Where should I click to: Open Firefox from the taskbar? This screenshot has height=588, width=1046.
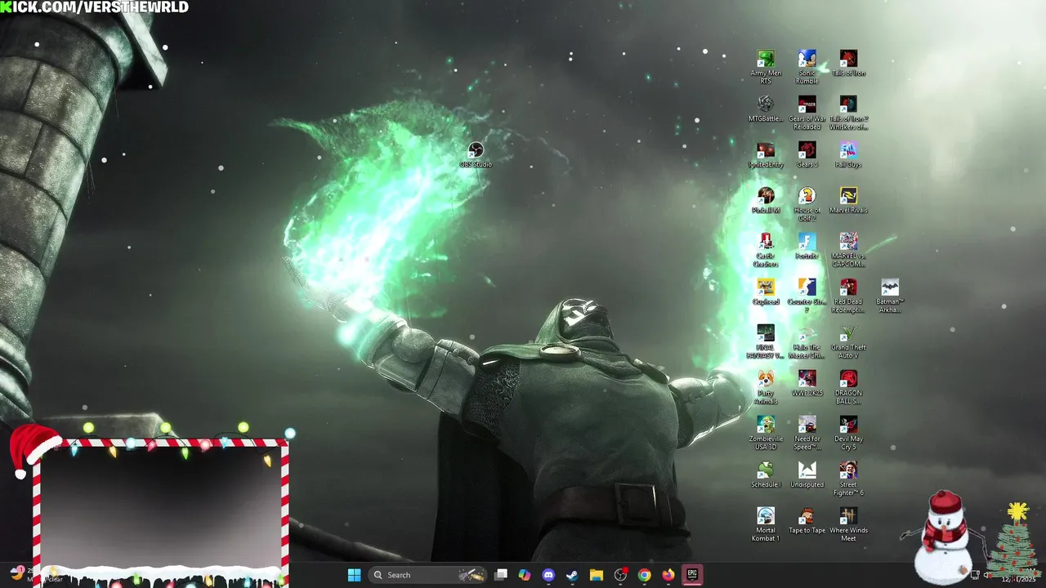[x=668, y=575]
